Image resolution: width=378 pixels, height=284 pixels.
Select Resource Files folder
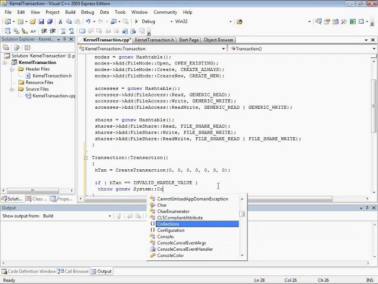point(40,82)
